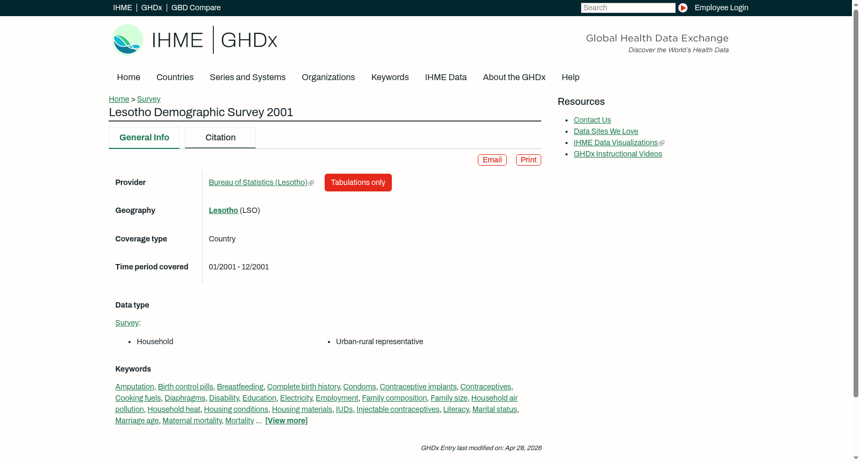Open GHDx Instructional Videos link

click(618, 154)
